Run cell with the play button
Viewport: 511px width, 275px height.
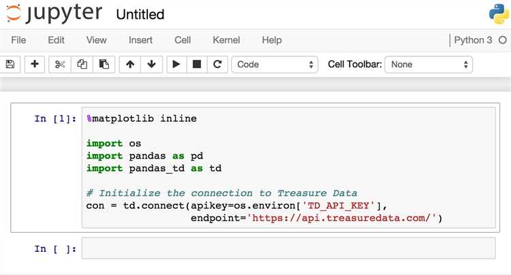click(x=176, y=64)
